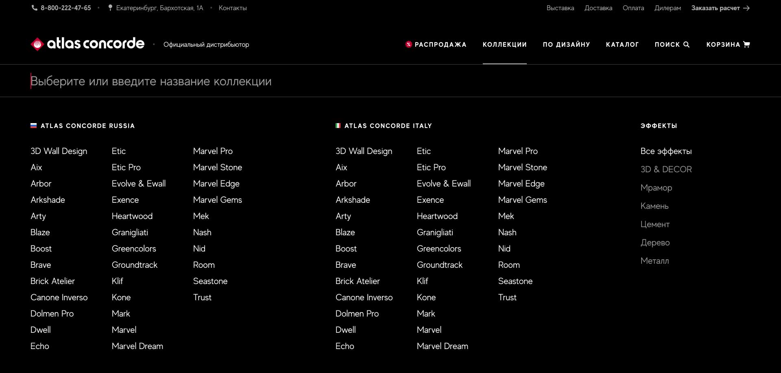Click the ATLAS CONCORDE RUSSIA heading
Image resolution: width=781 pixels, height=373 pixels.
(87, 126)
